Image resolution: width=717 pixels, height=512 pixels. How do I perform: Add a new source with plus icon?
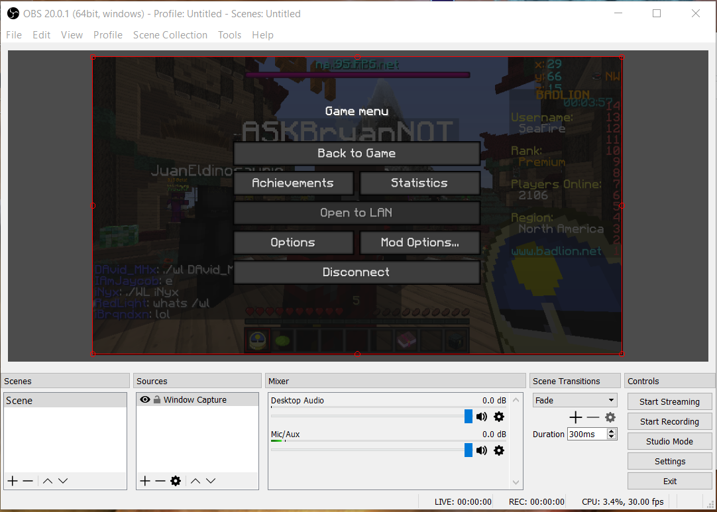point(145,481)
